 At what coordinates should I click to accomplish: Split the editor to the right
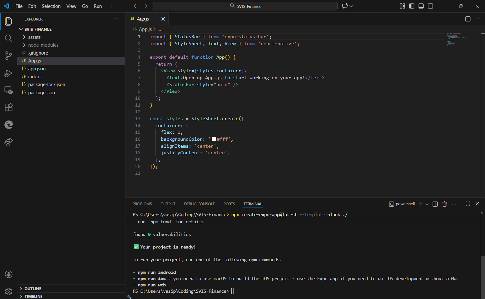[x=468, y=19]
